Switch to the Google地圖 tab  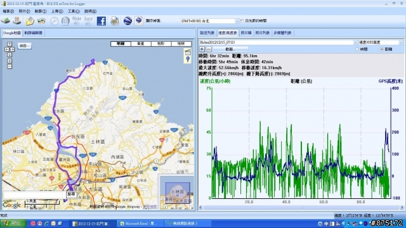tap(12, 33)
